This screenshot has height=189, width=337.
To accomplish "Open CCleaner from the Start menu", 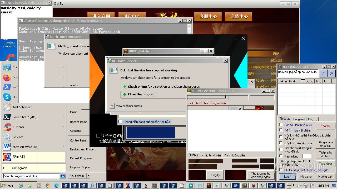I will click(7, 127).
